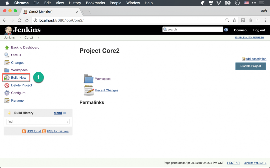The height and width of the screenshot is (168, 270).
Task: Open Changes via its sidebar icon
Action: (6, 62)
